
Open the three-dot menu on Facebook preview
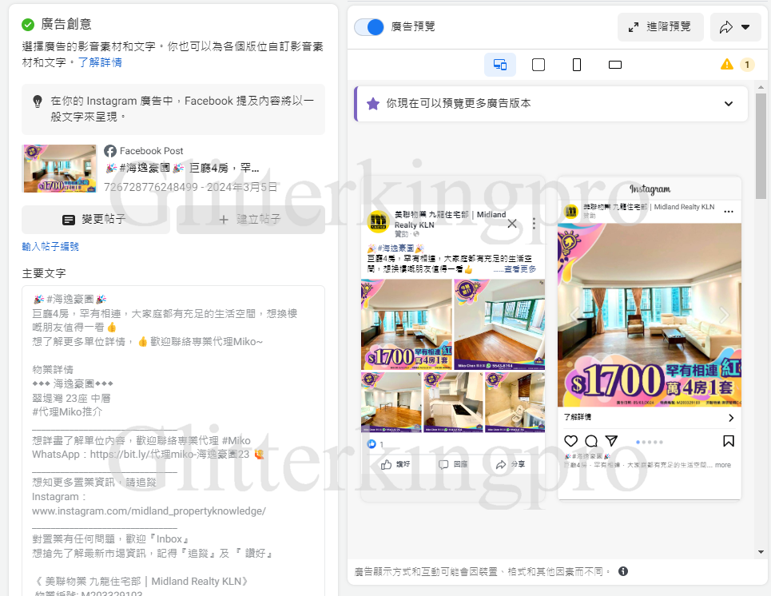(534, 224)
